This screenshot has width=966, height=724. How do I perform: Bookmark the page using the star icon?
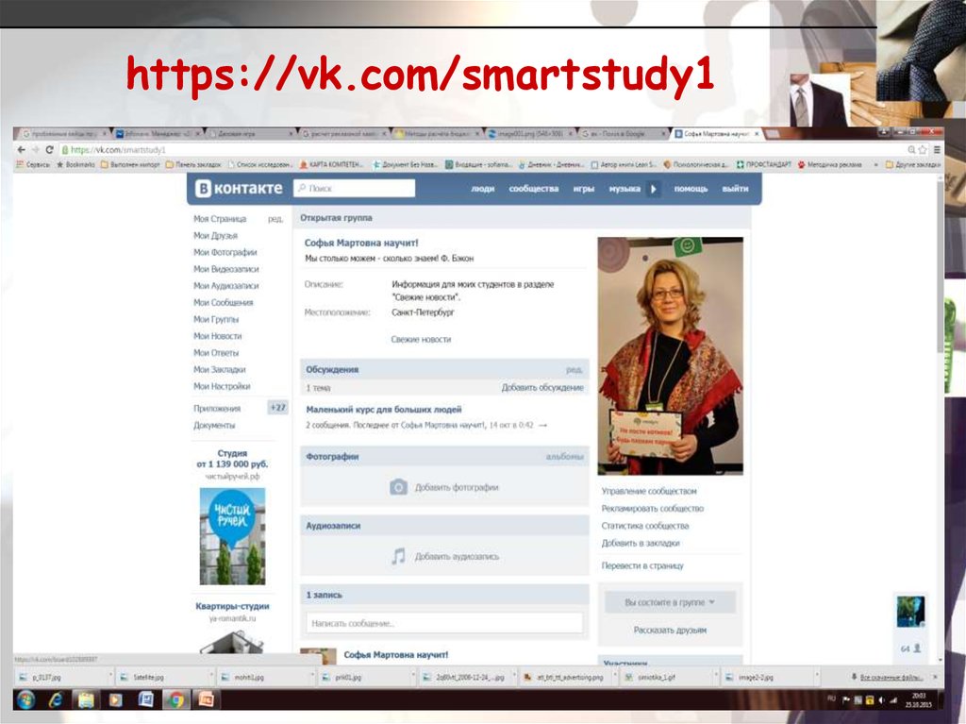tap(923, 150)
